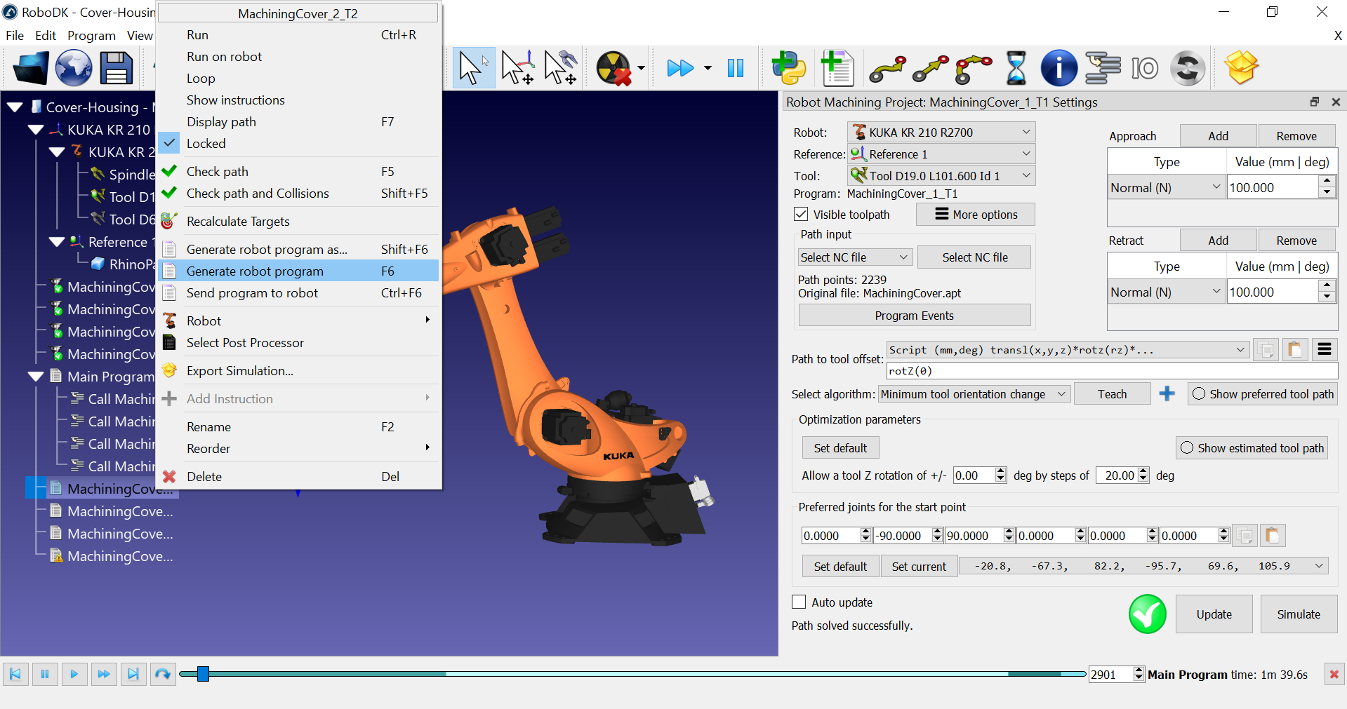1347x709 pixels.
Task: Add an IO signal instruction
Action: click(1144, 68)
